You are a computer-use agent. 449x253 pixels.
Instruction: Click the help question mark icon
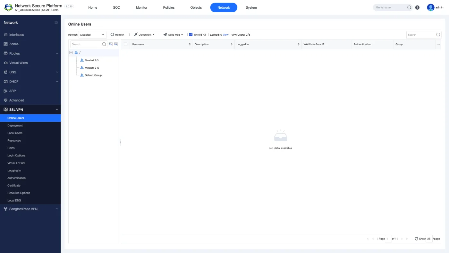(417, 7)
